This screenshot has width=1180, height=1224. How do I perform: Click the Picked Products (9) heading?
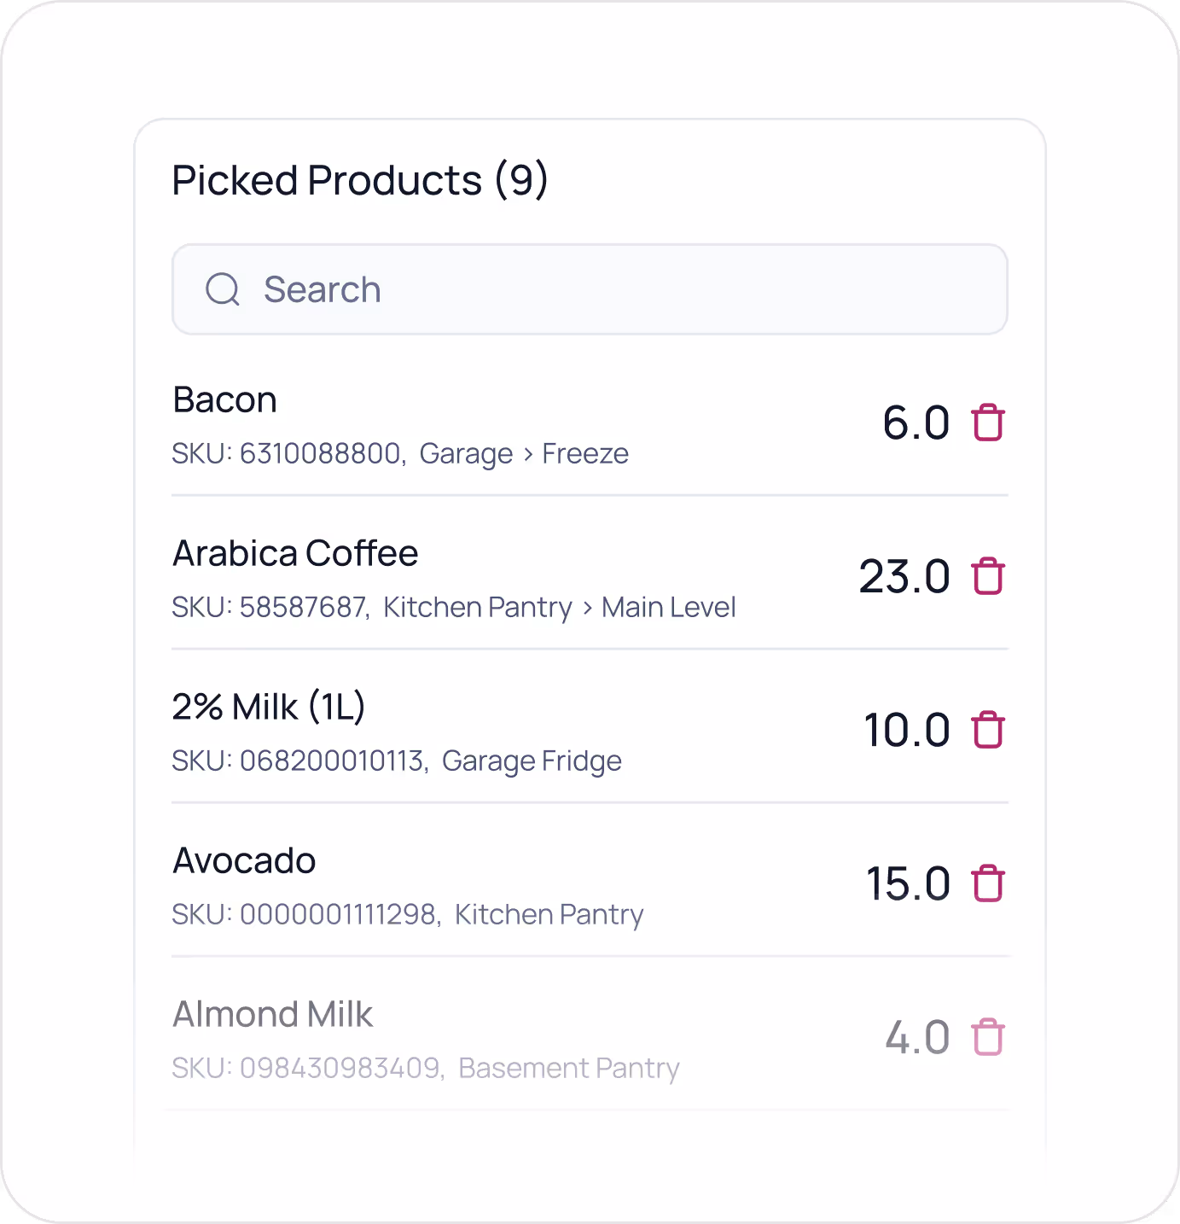(360, 180)
